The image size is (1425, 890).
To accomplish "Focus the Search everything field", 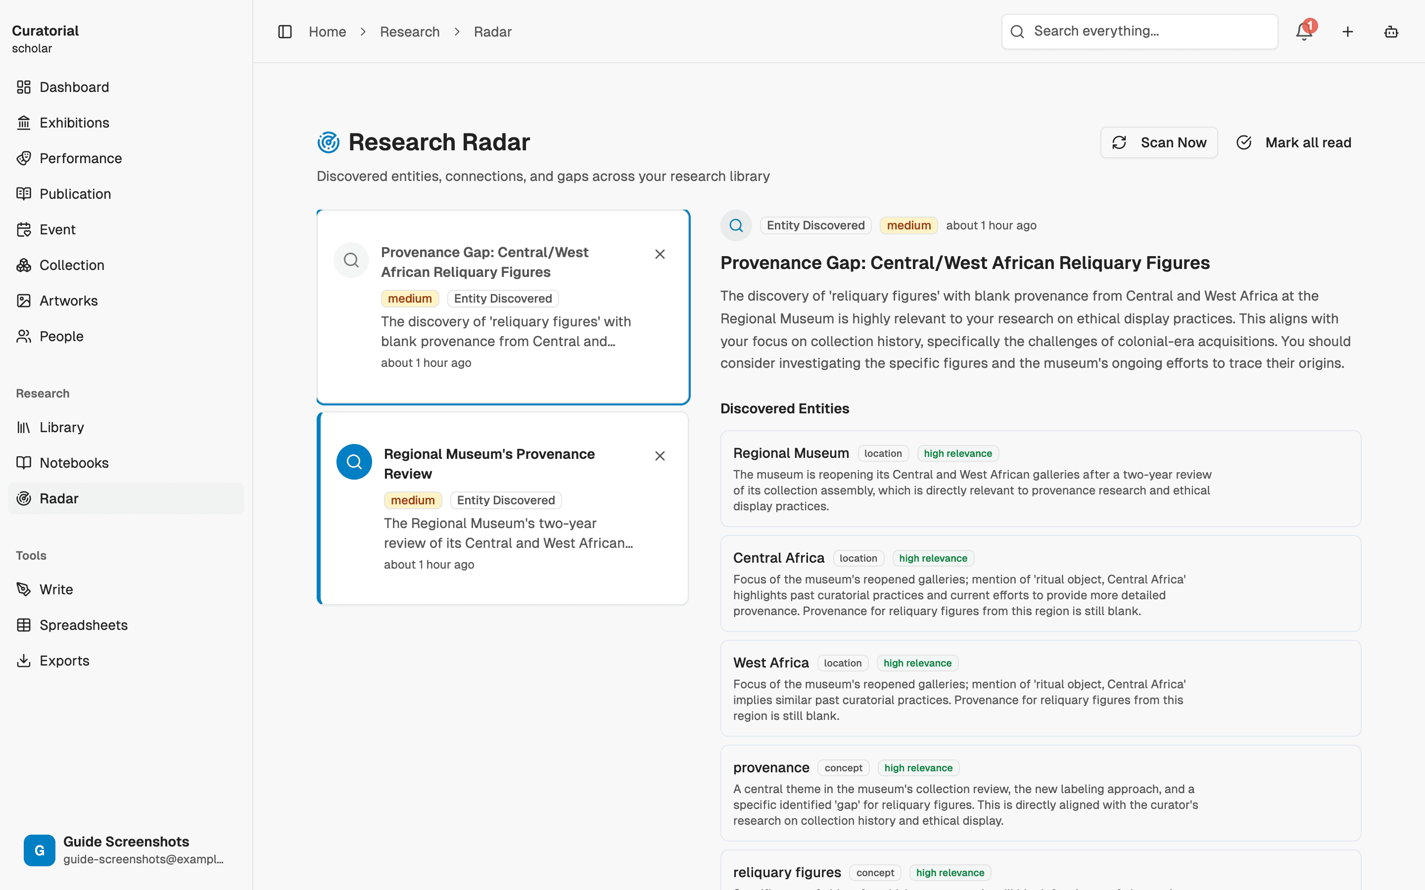I will pos(1140,31).
